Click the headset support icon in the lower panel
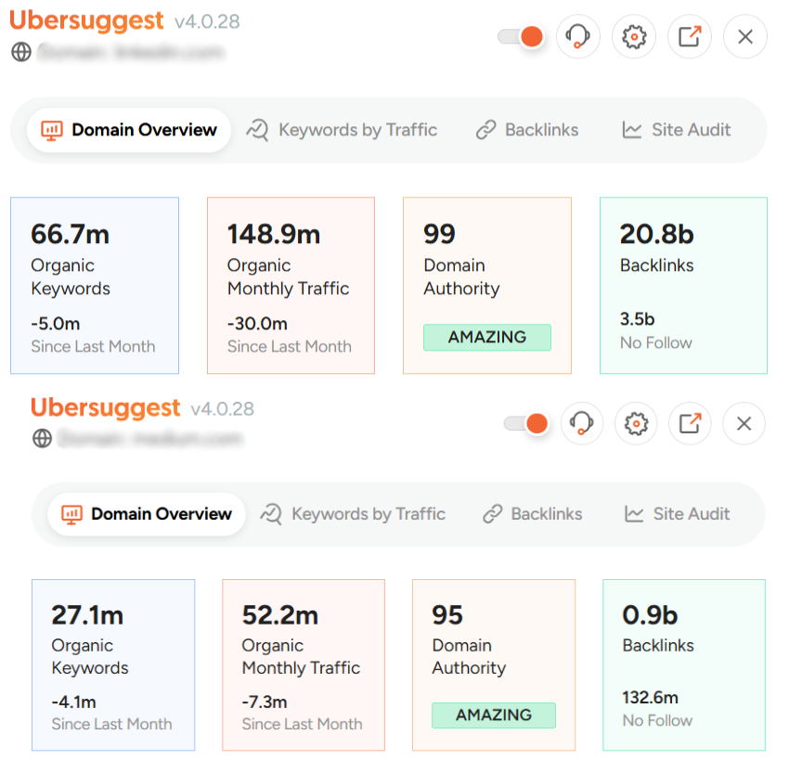The height and width of the screenshot is (760, 789). pyautogui.click(x=581, y=424)
